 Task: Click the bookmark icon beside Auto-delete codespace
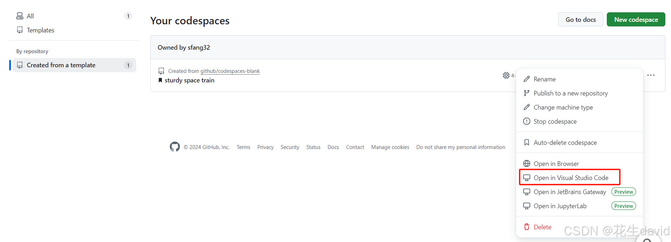[x=527, y=142]
